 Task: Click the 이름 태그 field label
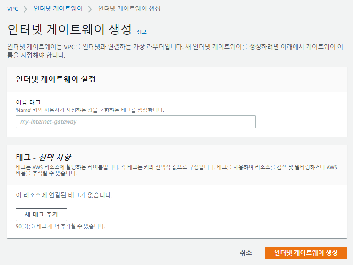28,102
